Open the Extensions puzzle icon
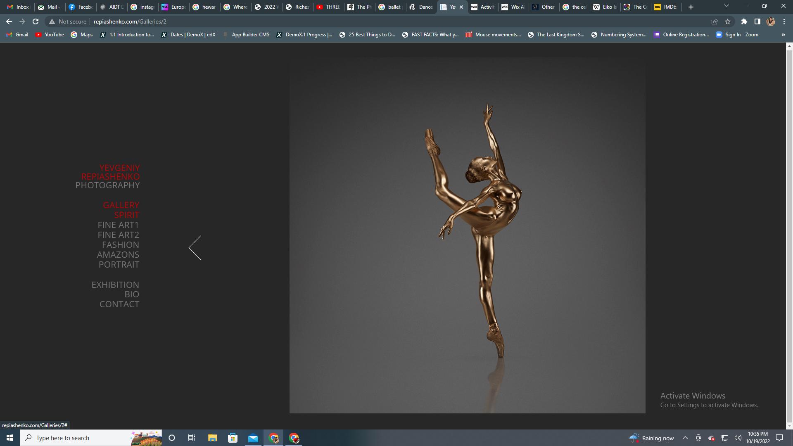The height and width of the screenshot is (446, 793). [x=744, y=21]
